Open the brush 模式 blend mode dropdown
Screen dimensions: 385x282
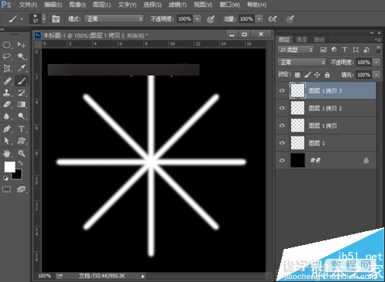(114, 18)
